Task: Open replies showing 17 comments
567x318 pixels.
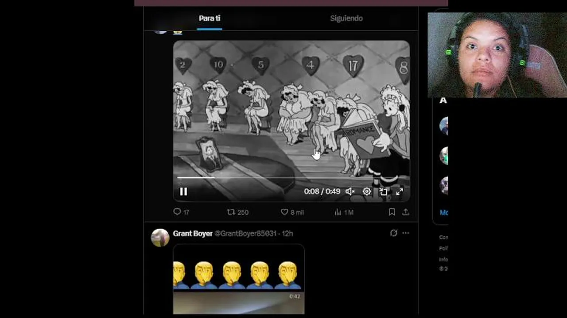Action: click(181, 212)
